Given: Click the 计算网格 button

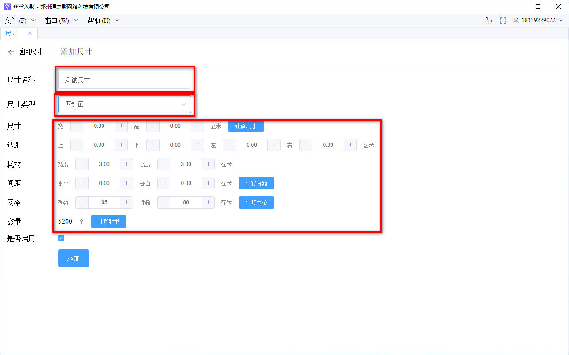Looking at the screenshot, I should 256,202.
